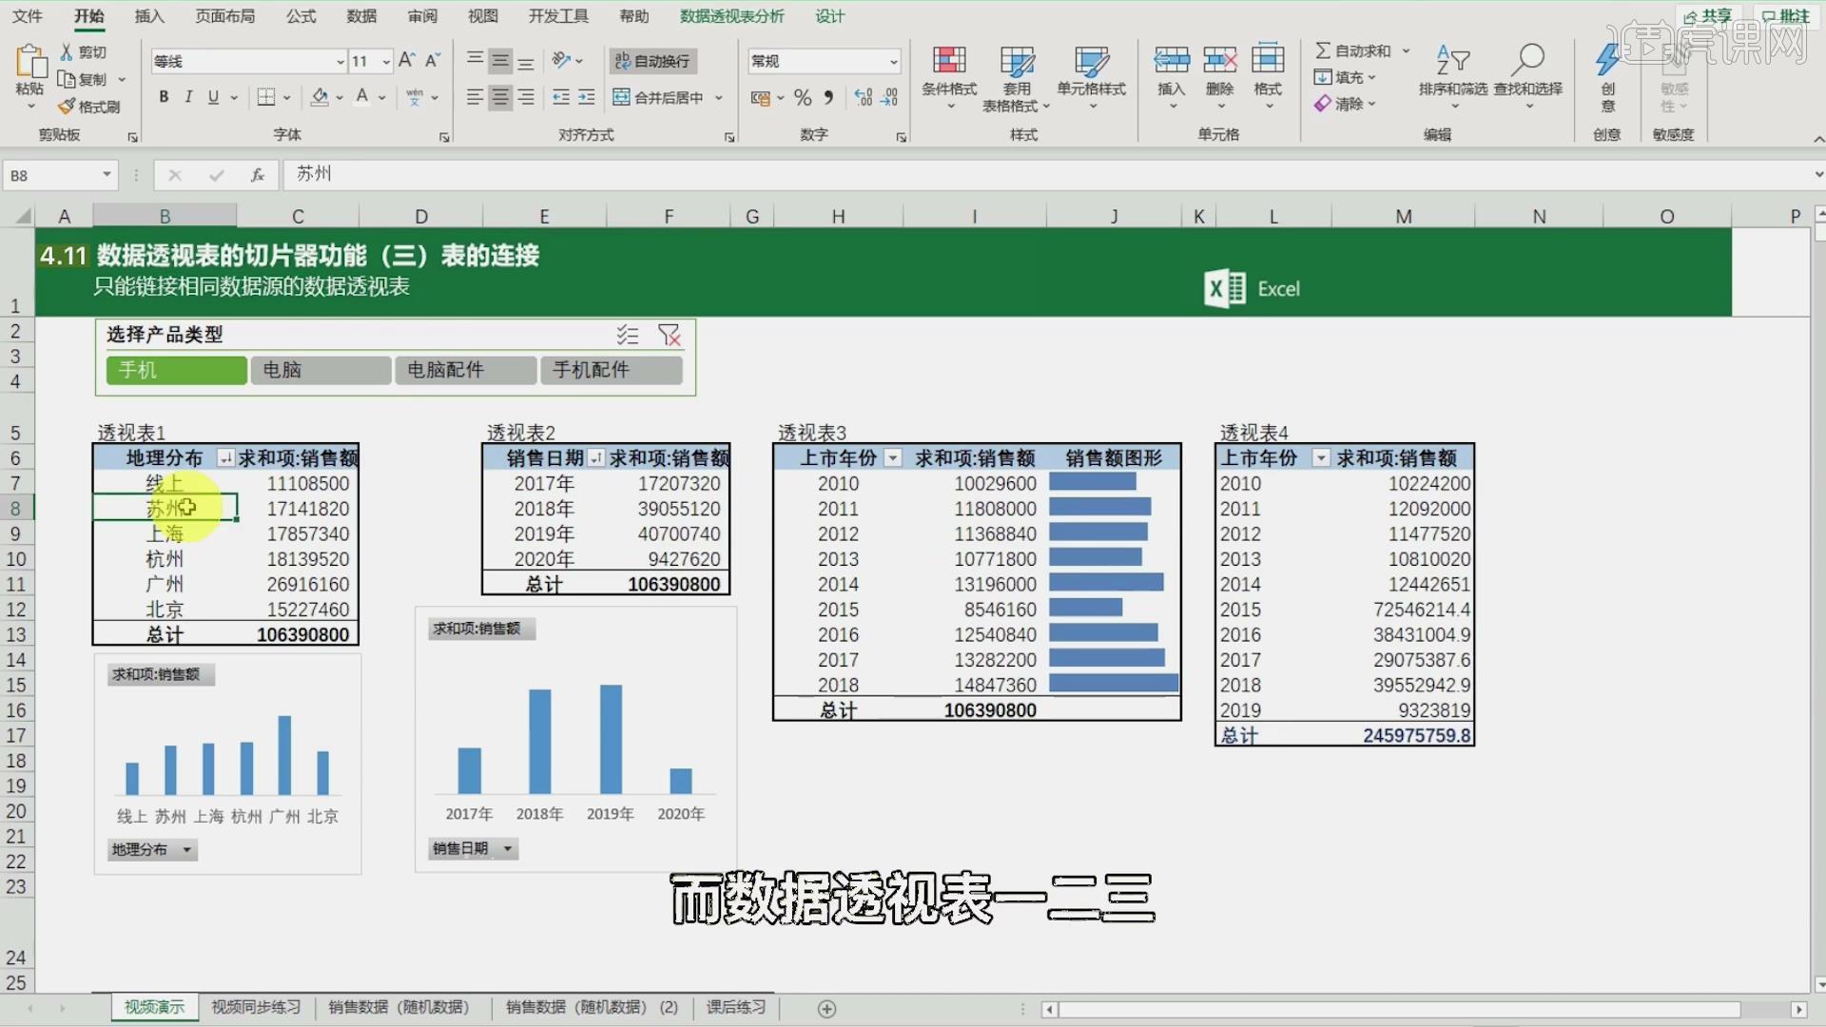Apply percent style format
The height and width of the screenshot is (1027, 1826).
803,97
